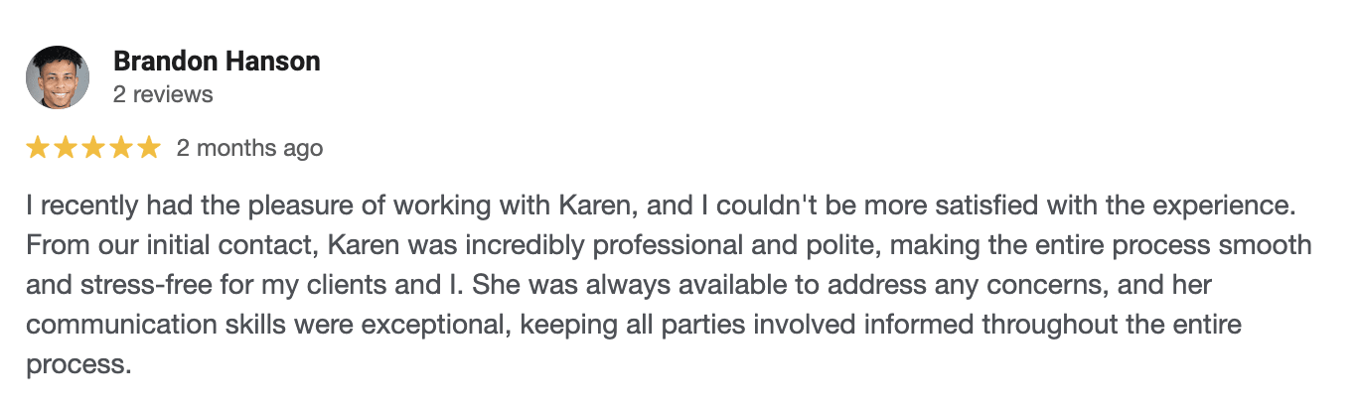The height and width of the screenshot is (409, 1359).
Task: Click the final word "process." on the last line
Action: [79, 365]
